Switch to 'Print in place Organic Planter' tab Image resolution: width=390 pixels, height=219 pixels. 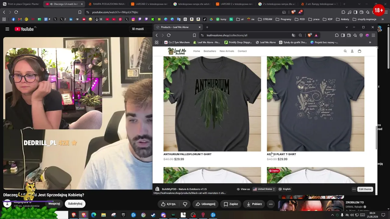point(21,4)
